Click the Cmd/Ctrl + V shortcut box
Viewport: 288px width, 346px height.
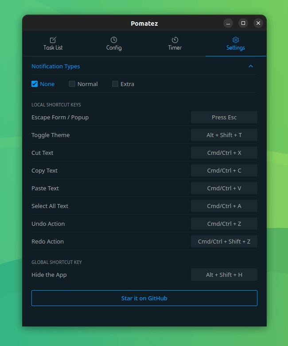pos(224,188)
